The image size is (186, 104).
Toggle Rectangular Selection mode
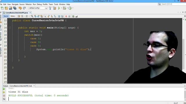45,16
